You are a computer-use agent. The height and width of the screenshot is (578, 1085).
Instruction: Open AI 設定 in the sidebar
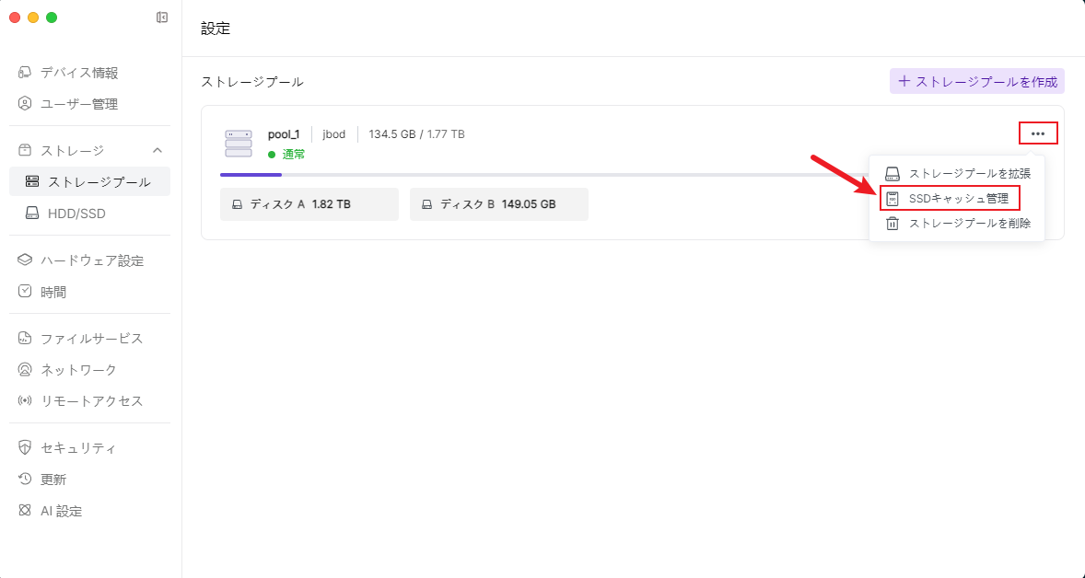(61, 511)
